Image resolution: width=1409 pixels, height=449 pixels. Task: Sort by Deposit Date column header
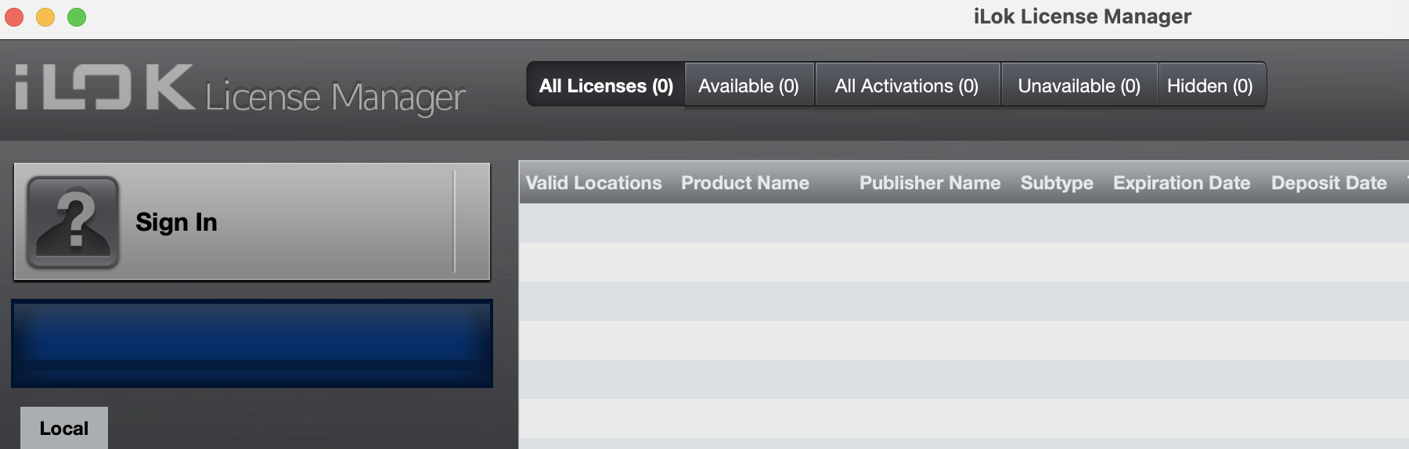coord(1329,183)
